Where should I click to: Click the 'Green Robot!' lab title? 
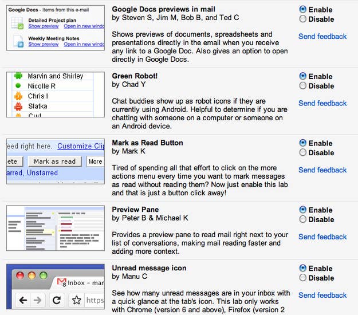click(135, 76)
